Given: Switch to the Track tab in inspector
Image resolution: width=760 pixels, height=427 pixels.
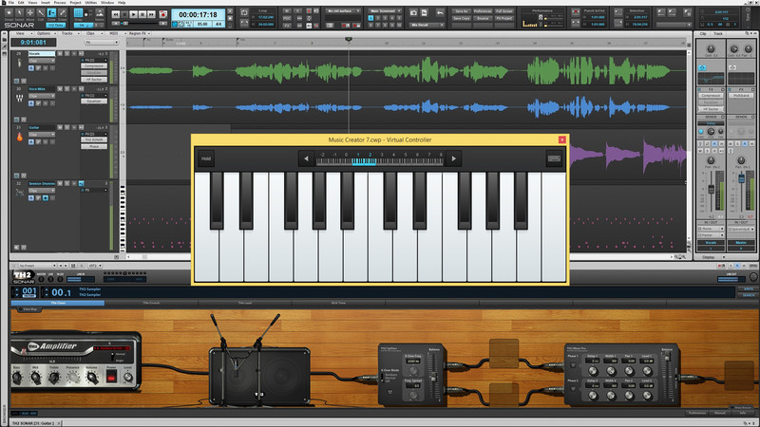Looking at the screenshot, I should (x=718, y=34).
